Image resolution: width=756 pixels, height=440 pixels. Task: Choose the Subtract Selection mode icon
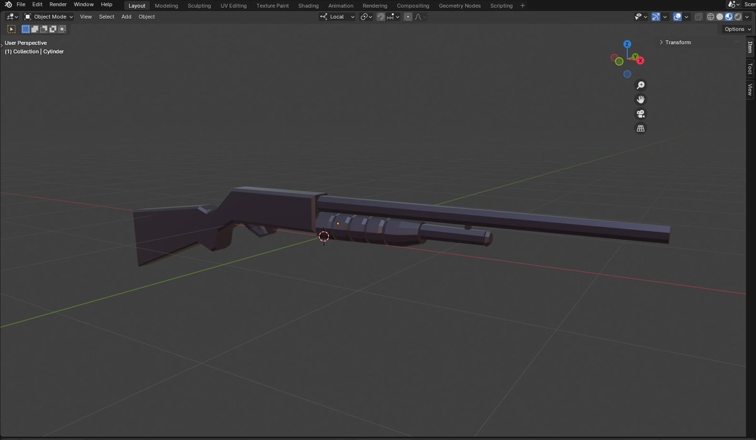click(43, 29)
